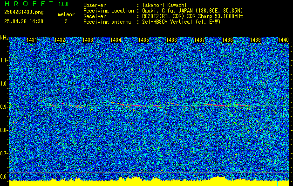This screenshot has height=186, width=293.
Task: Click time marker 1438
Action: tap(228, 40)
